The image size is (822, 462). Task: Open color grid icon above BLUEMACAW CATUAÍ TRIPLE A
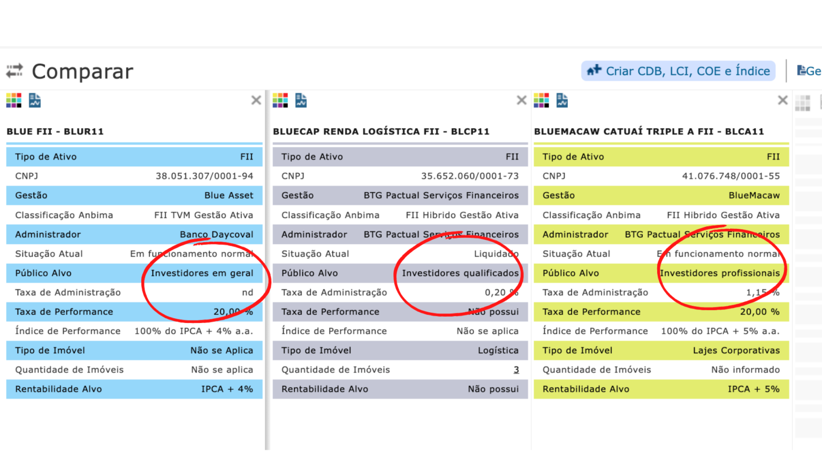pos(542,100)
